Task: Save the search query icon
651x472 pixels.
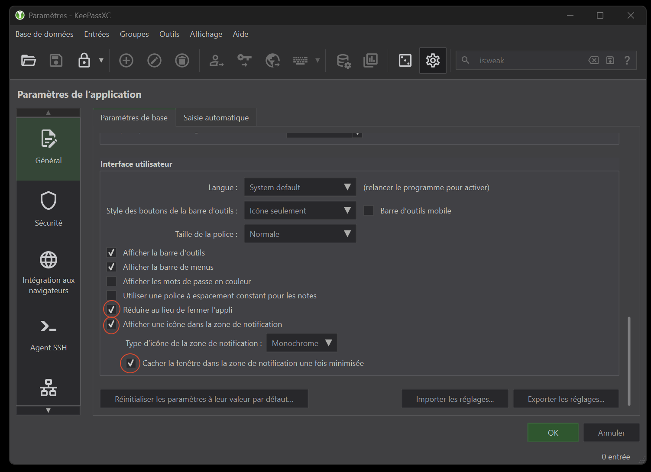Action: [610, 60]
